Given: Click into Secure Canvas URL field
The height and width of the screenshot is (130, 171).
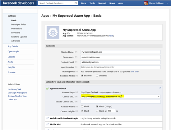Looking at the screenshot, I should (x=121, y=102).
